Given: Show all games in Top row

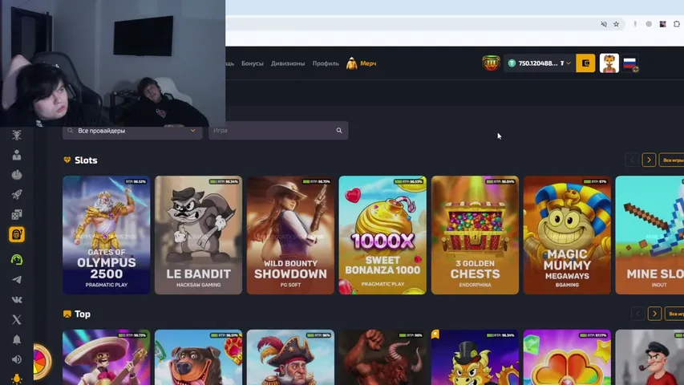Looking at the screenshot, I should (675, 314).
